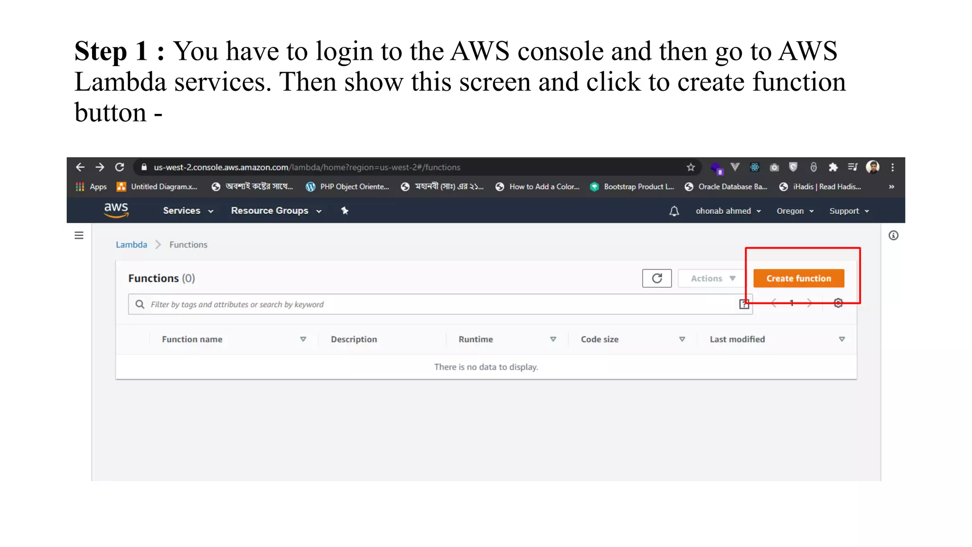Expand the Services dropdown menu
The width and height of the screenshot is (972, 547).
[188, 211]
